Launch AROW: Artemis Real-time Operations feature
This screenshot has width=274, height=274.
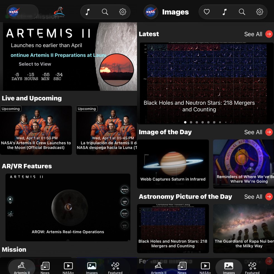point(68,207)
